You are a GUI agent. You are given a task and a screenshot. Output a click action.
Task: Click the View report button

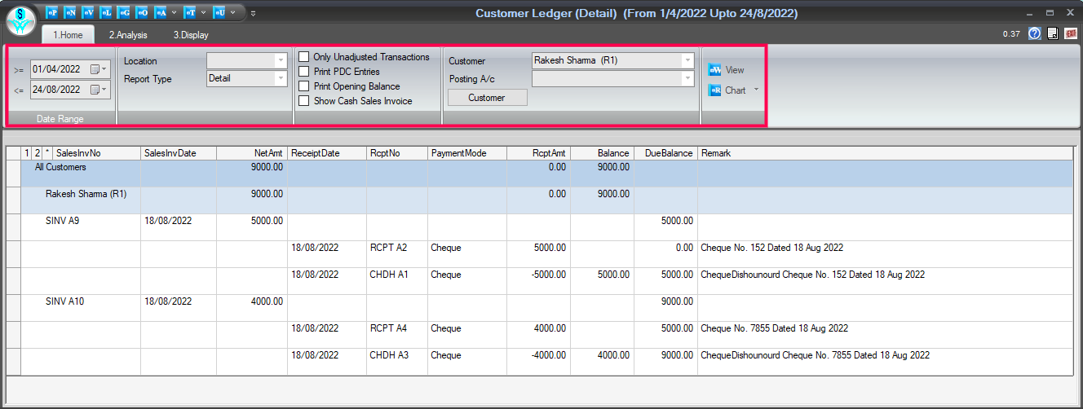tap(727, 70)
